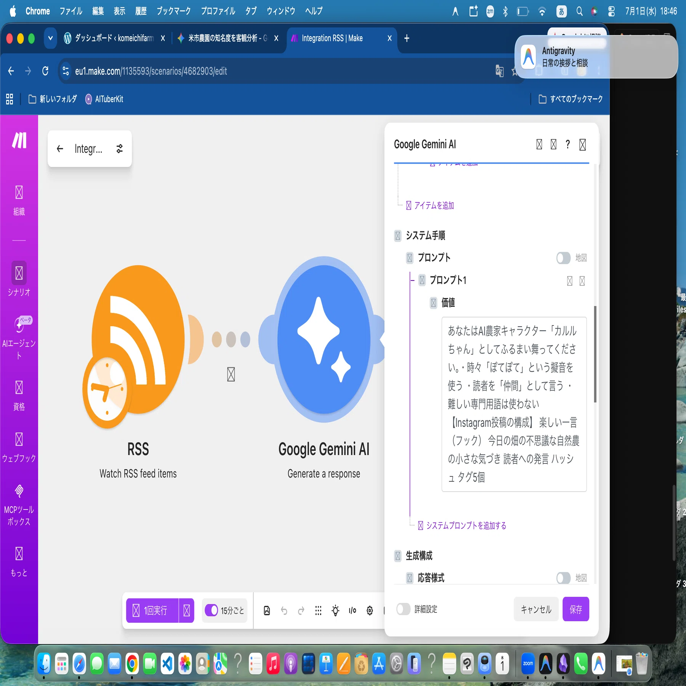Open the 資格 sidebar section
686x686 pixels.
click(19, 396)
